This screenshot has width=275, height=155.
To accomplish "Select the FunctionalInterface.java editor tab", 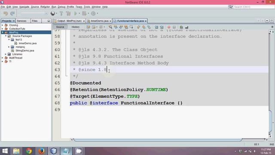I will click(130, 21).
